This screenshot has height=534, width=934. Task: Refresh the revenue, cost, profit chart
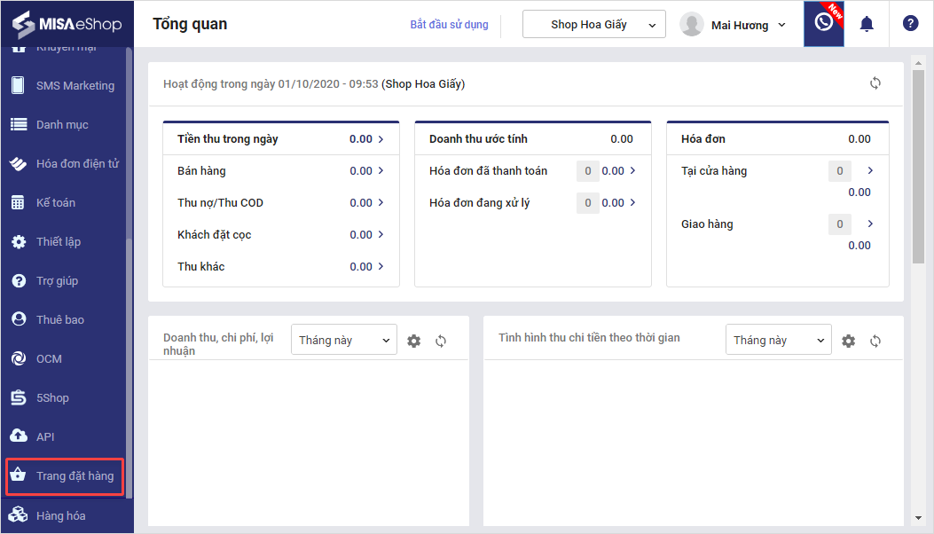click(441, 341)
